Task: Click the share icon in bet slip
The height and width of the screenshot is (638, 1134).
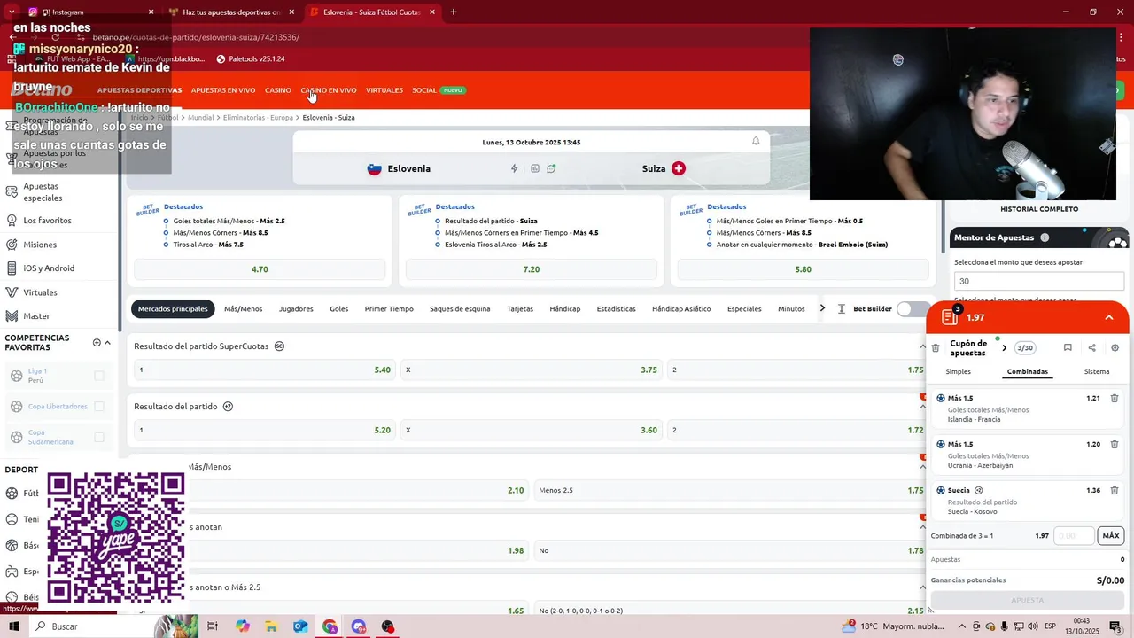Action: (1091, 348)
